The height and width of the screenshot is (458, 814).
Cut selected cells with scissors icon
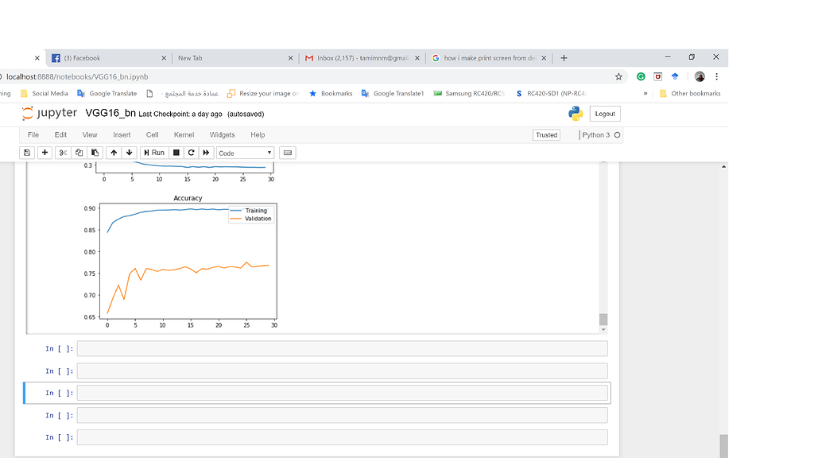[63, 153]
